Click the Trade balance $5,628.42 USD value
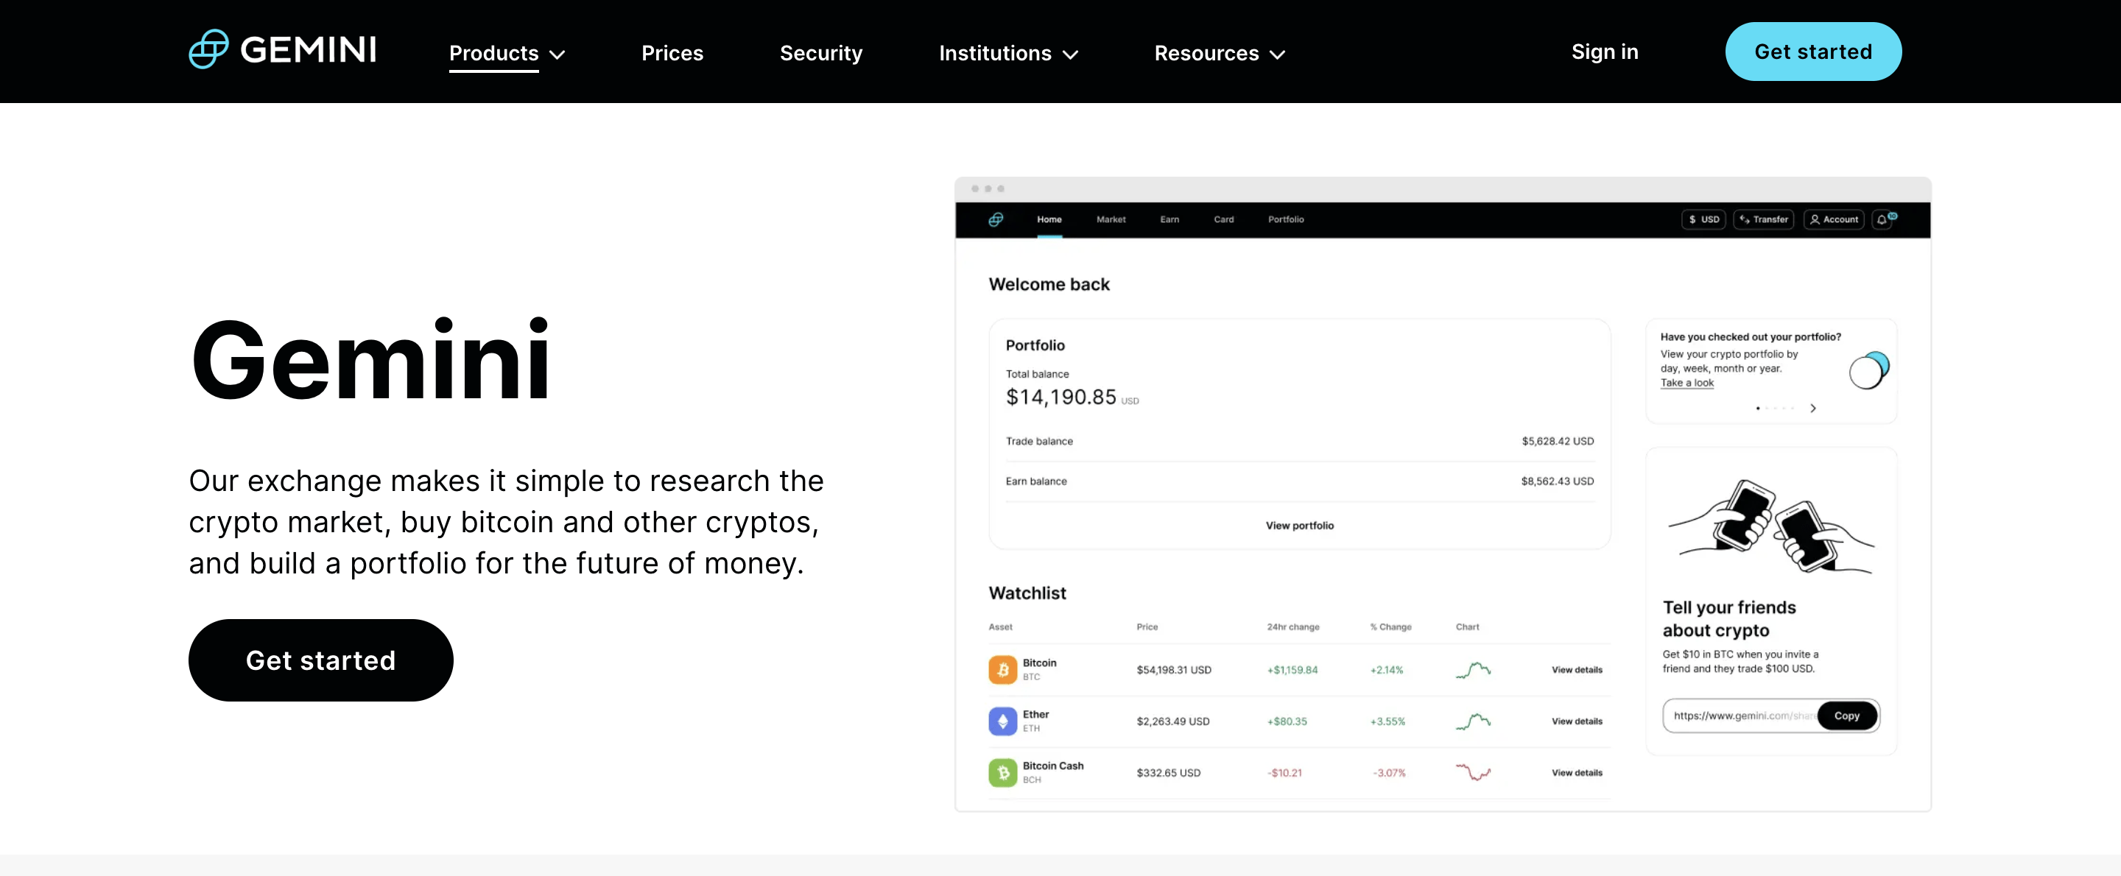2121x876 pixels. [x=1557, y=441]
